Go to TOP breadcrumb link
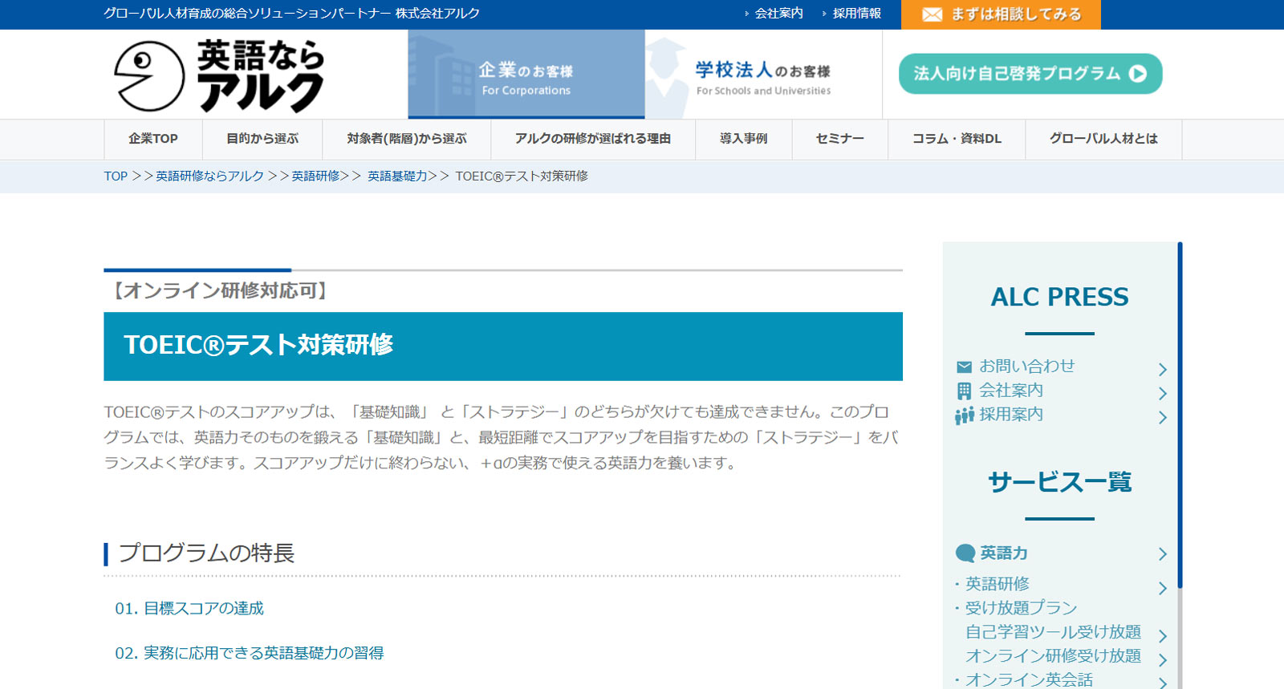The width and height of the screenshot is (1284, 689). click(x=116, y=176)
